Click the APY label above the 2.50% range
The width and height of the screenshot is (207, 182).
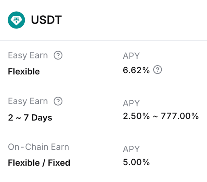point(131,103)
